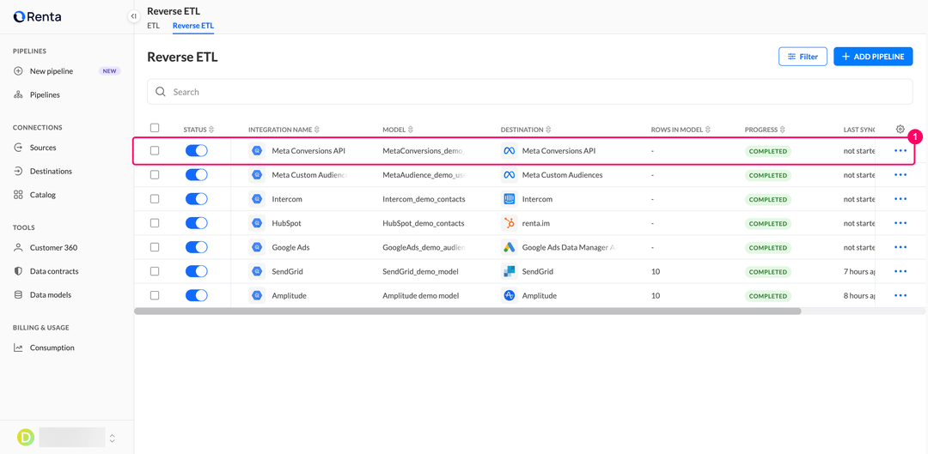928x454 pixels.
Task: Sort by the MODEL column header
Action: (398, 130)
